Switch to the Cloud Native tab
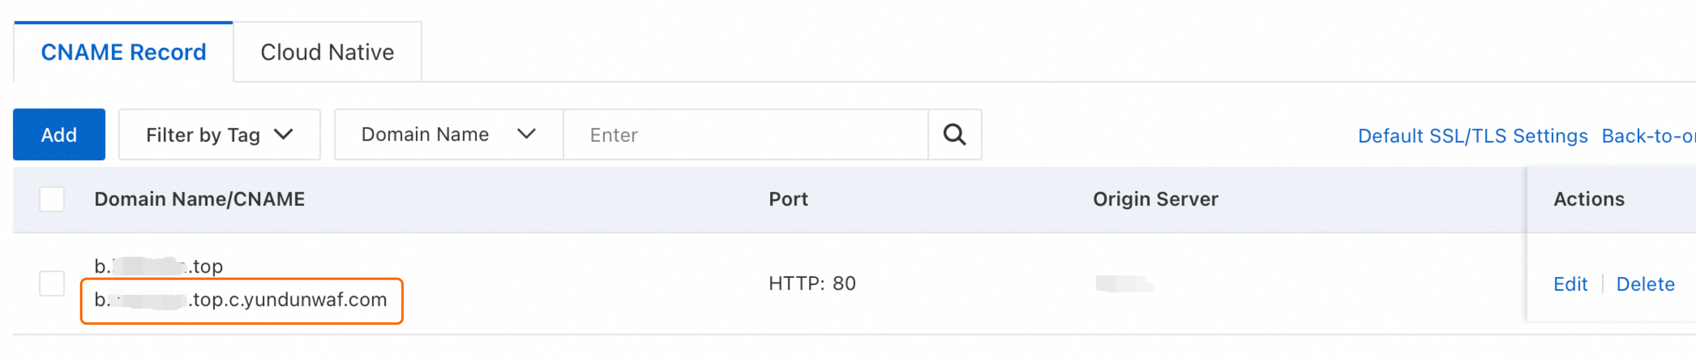The width and height of the screenshot is (1696, 358). tap(327, 51)
